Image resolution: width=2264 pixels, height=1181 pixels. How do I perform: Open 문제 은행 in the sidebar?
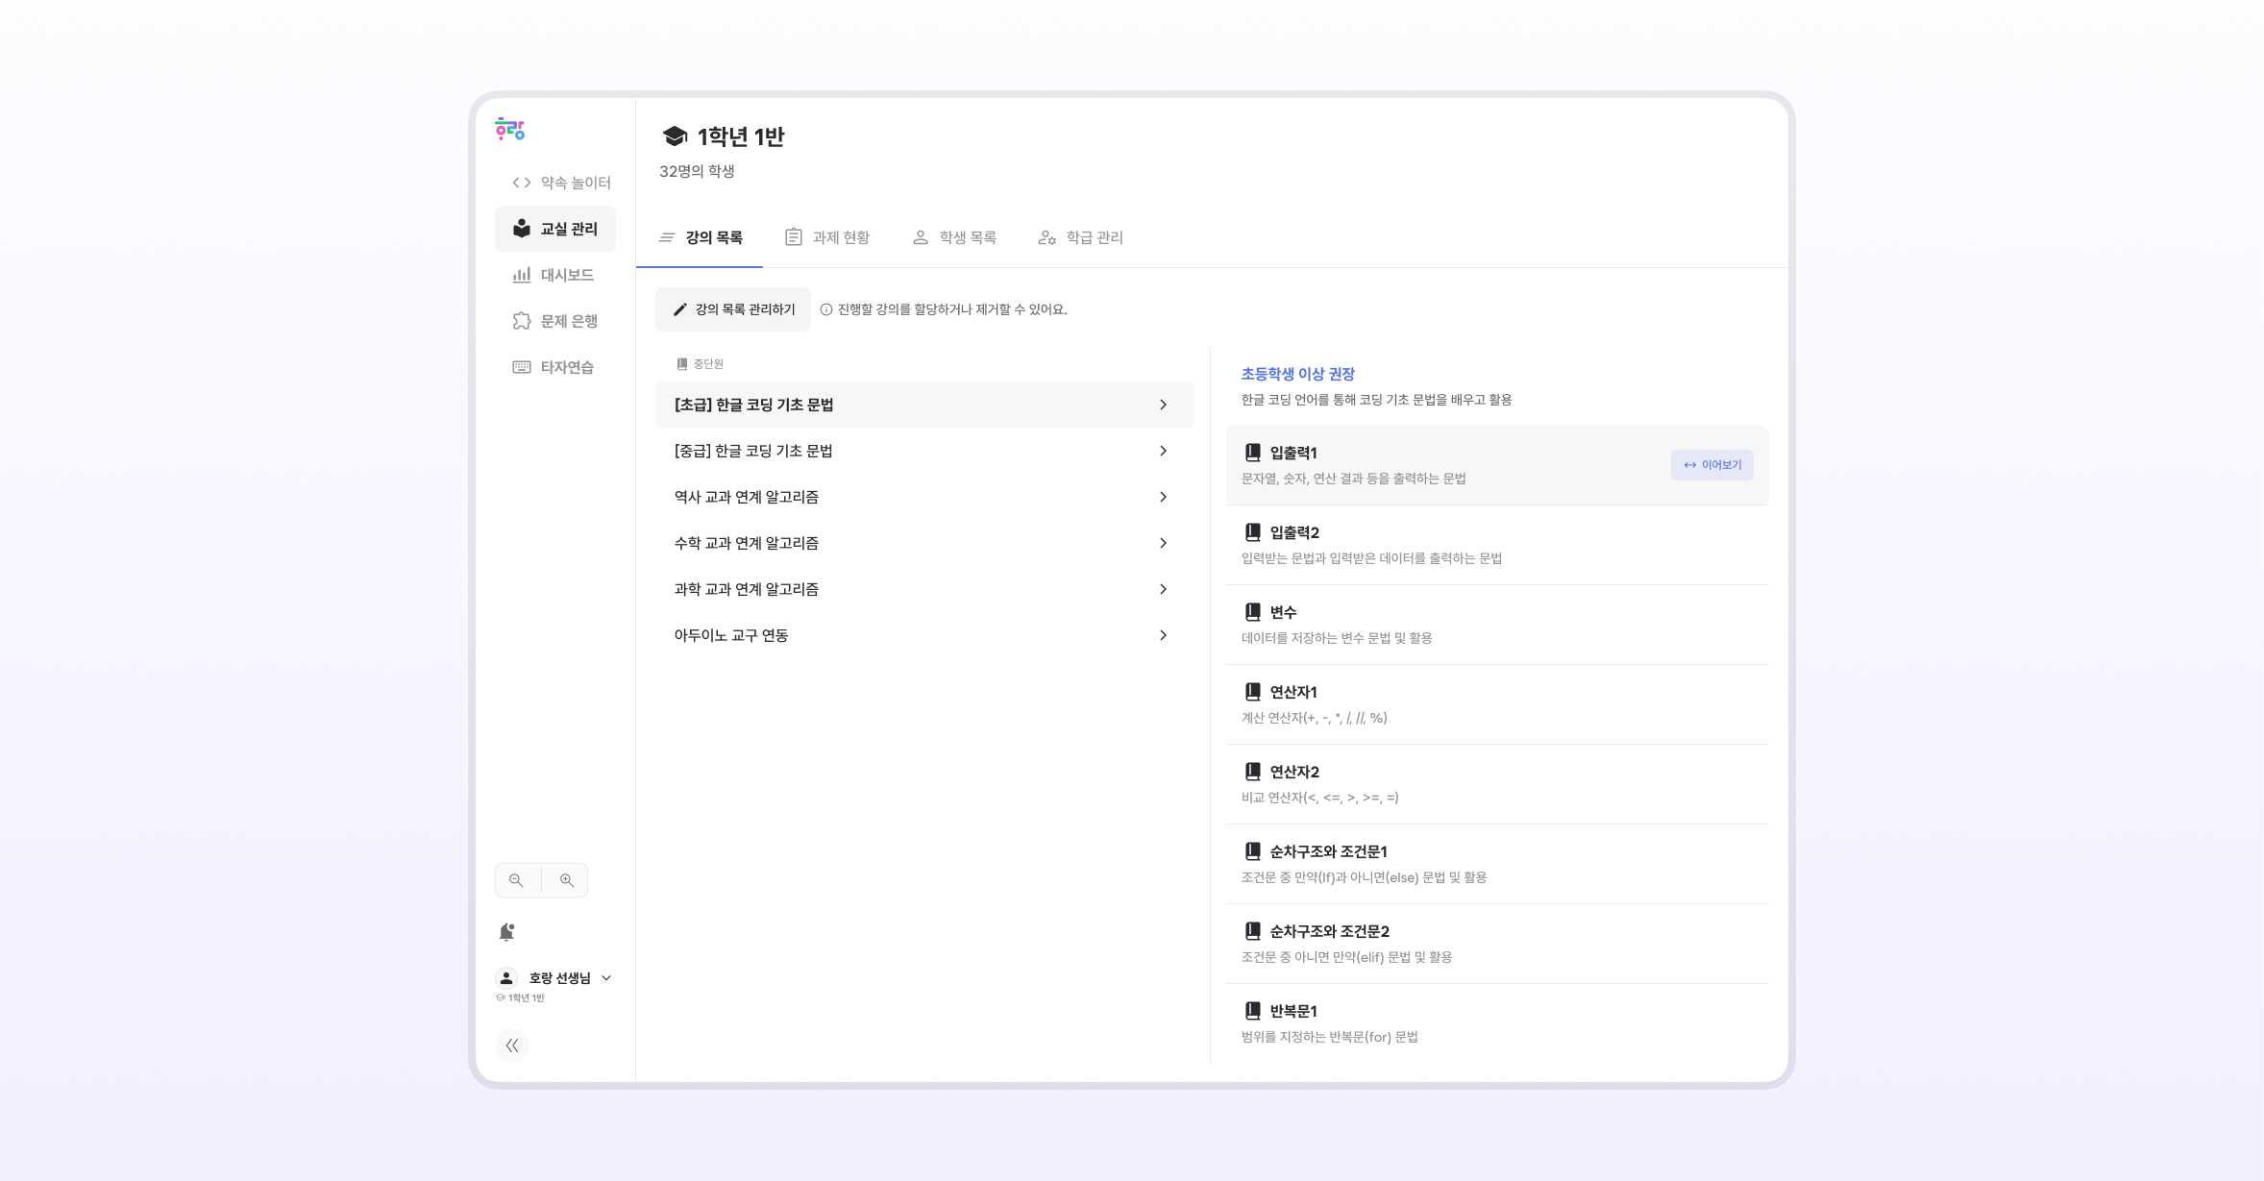(556, 321)
